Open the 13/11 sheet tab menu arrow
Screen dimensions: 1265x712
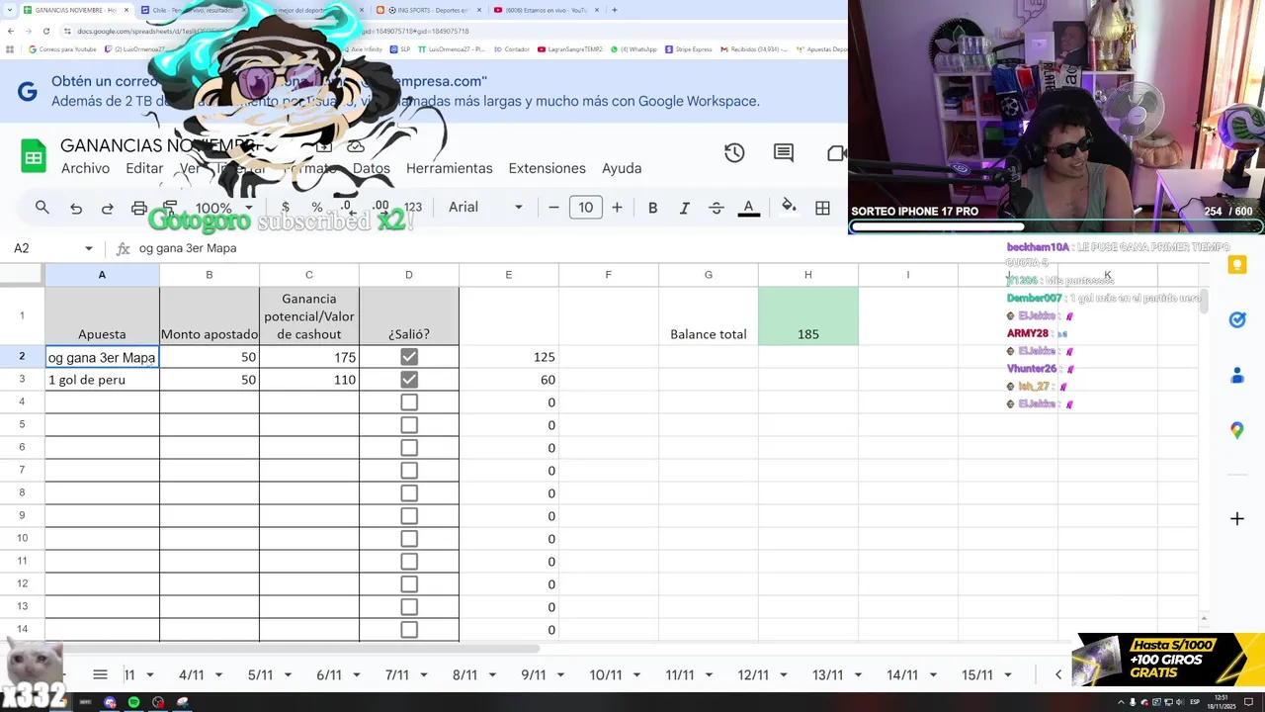coord(859,675)
